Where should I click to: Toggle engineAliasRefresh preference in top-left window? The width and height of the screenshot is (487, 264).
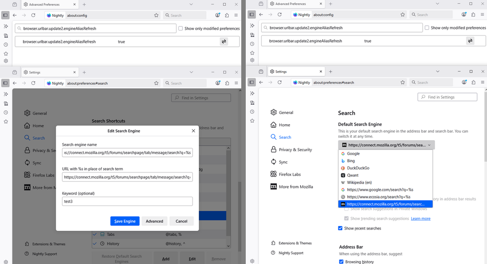tap(224, 42)
